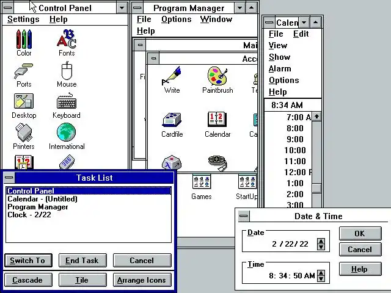Select the Paintbrush palette icon
The height and width of the screenshot is (293, 391).
point(217,80)
